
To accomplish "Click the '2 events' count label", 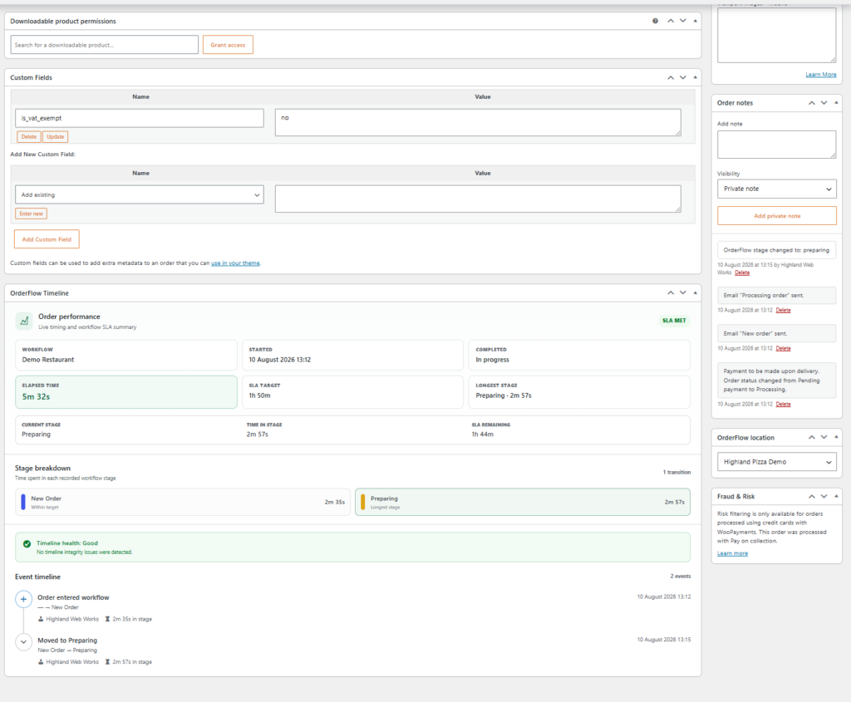I will [681, 577].
